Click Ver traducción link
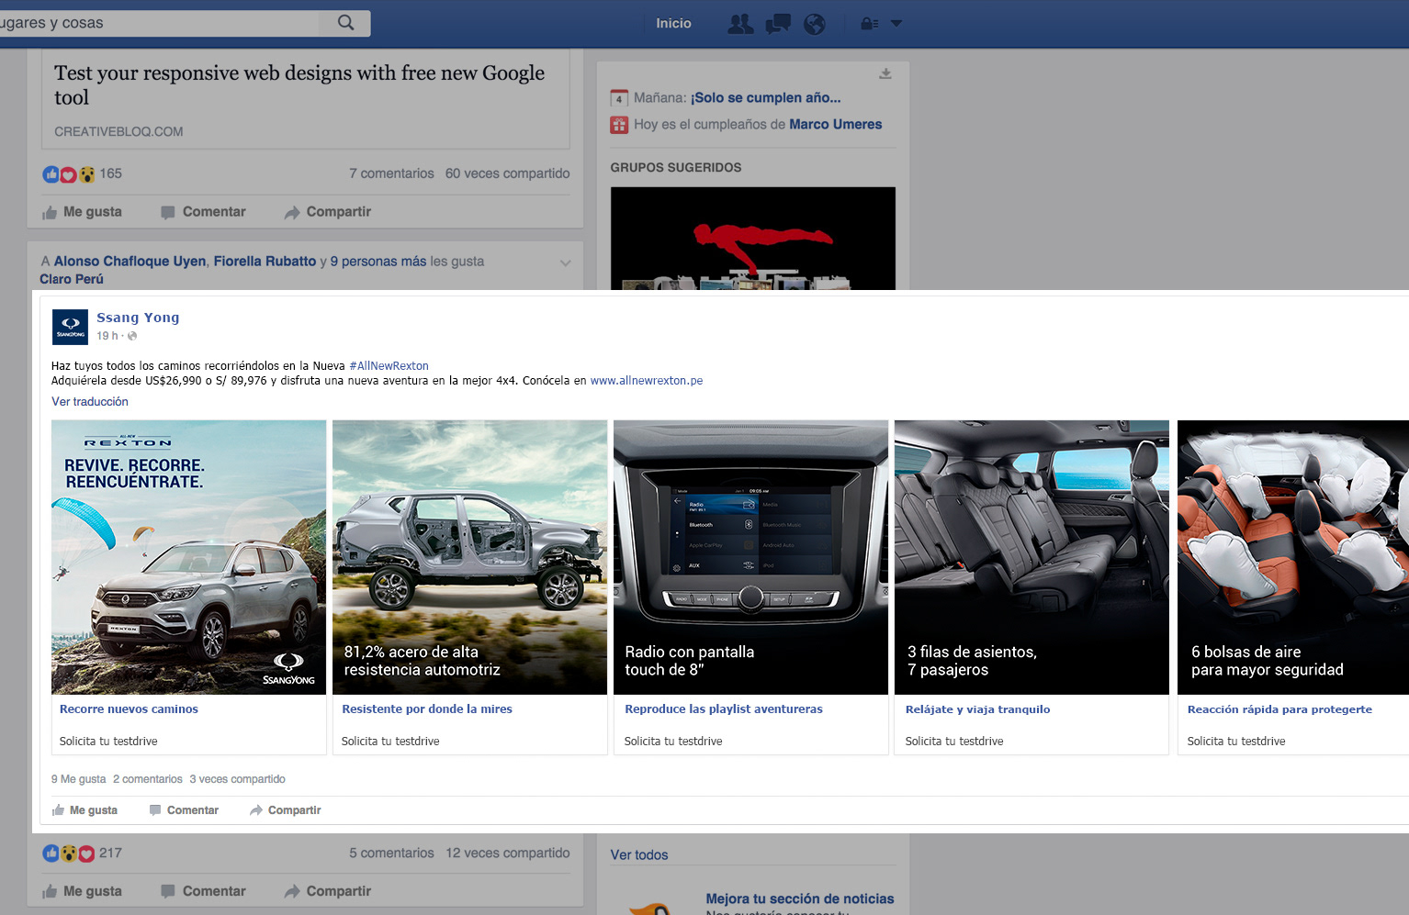Viewport: 1409px width, 915px height. click(x=90, y=401)
